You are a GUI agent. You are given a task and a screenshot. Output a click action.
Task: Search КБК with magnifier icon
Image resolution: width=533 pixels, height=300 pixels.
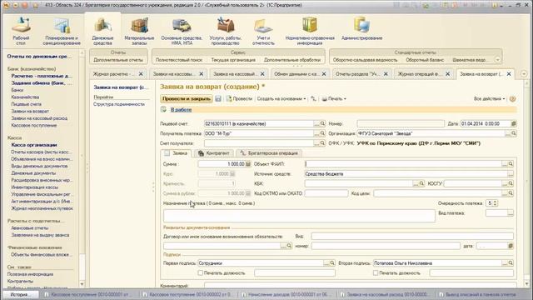(x=421, y=183)
